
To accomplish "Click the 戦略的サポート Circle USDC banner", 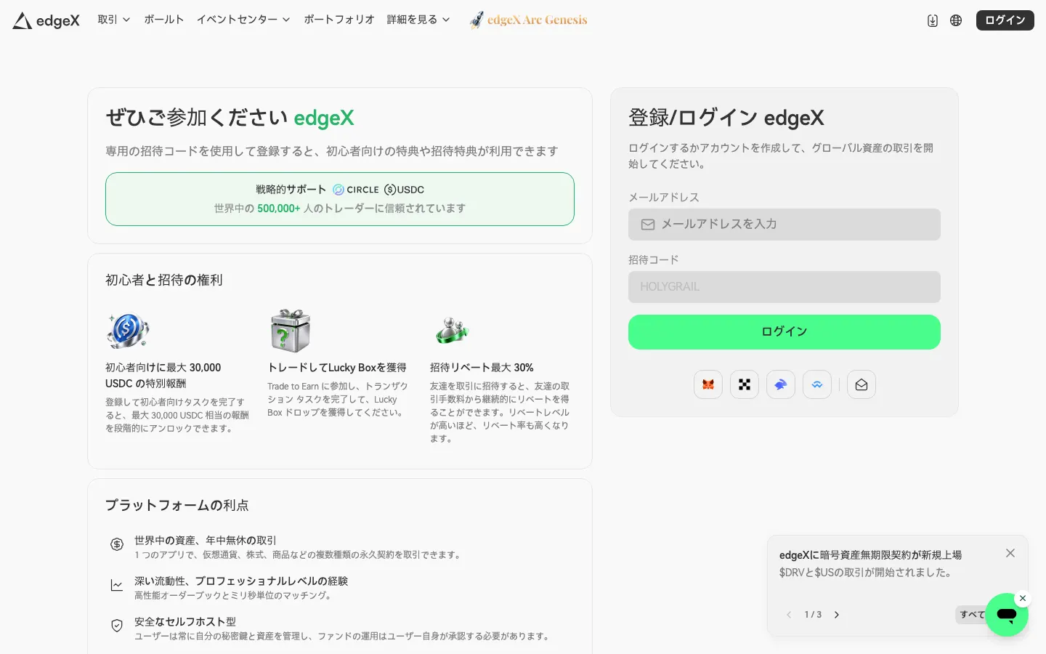I will (340, 199).
